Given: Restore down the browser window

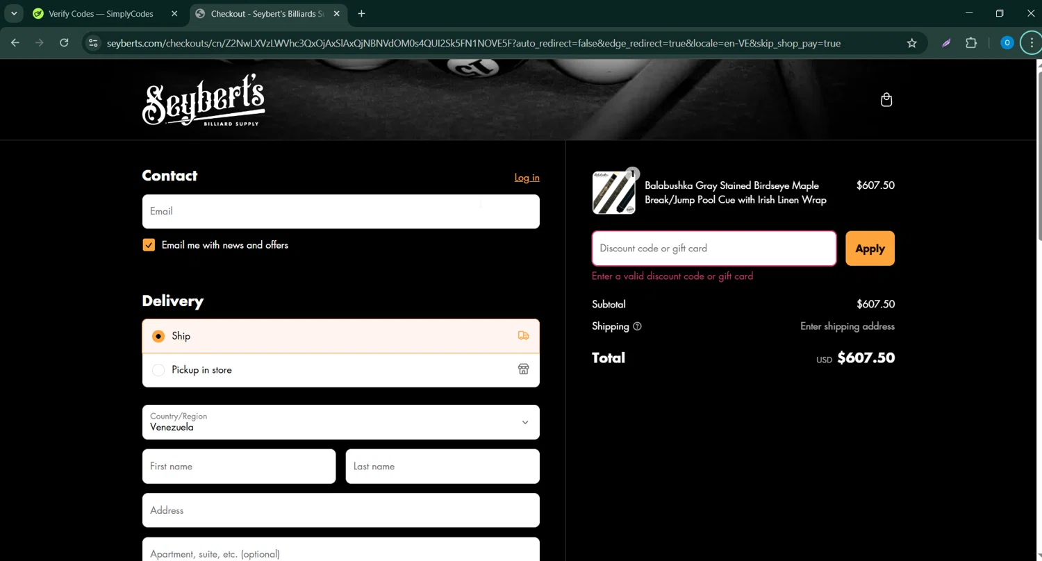Looking at the screenshot, I should point(1000,13).
